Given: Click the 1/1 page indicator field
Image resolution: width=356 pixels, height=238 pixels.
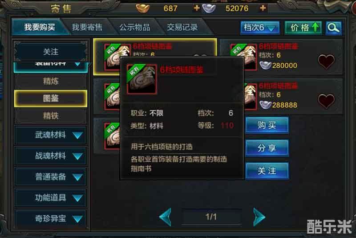Looking at the screenshot, I should [x=211, y=217].
